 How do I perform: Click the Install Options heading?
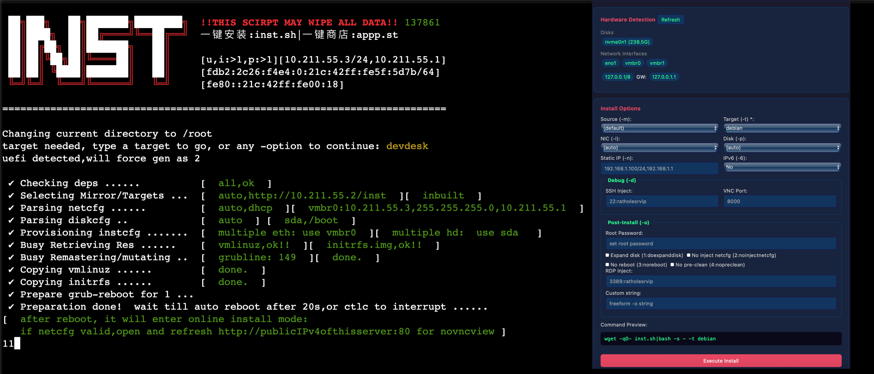[620, 108]
